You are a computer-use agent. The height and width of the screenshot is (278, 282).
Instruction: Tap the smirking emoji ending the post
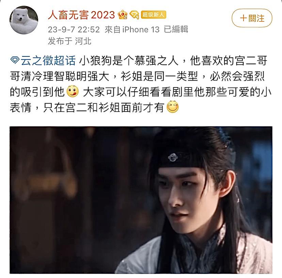pyautogui.click(x=173, y=107)
